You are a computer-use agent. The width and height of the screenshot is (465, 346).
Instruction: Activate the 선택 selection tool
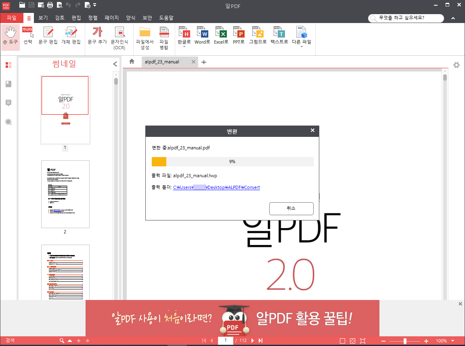(28, 36)
